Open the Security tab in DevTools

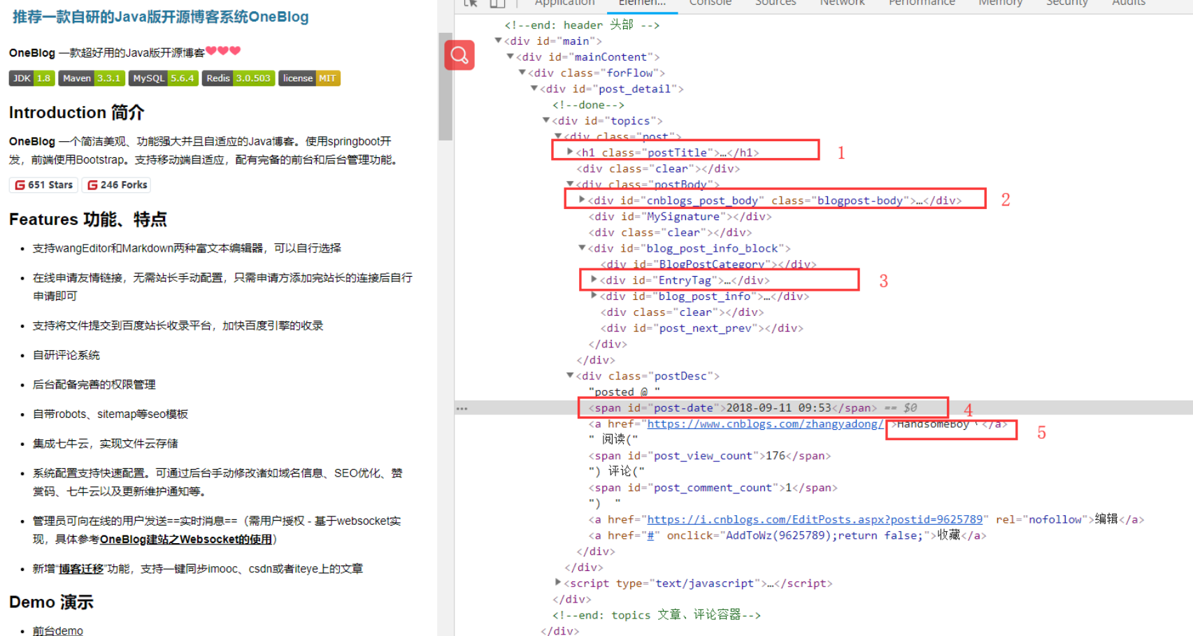[1067, 3]
